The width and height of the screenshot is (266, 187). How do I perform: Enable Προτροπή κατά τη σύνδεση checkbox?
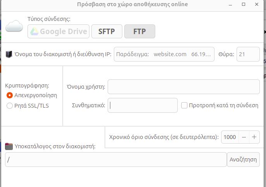pyautogui.click(x=184, y=105)
